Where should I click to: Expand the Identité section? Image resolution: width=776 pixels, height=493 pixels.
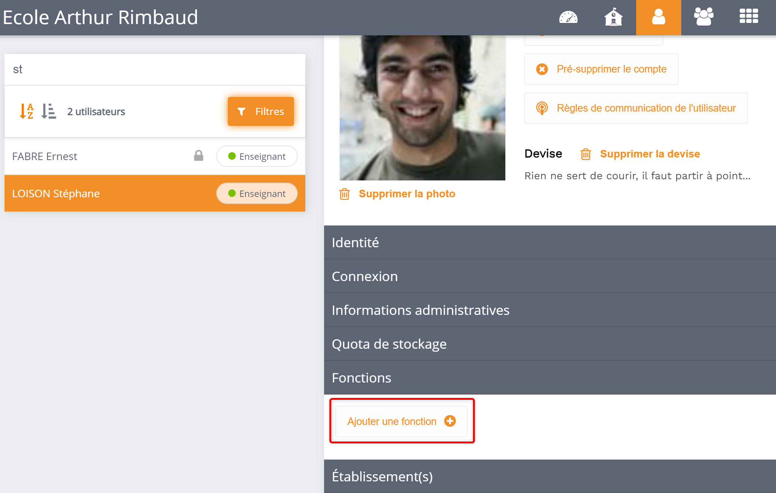click(550, 242)
